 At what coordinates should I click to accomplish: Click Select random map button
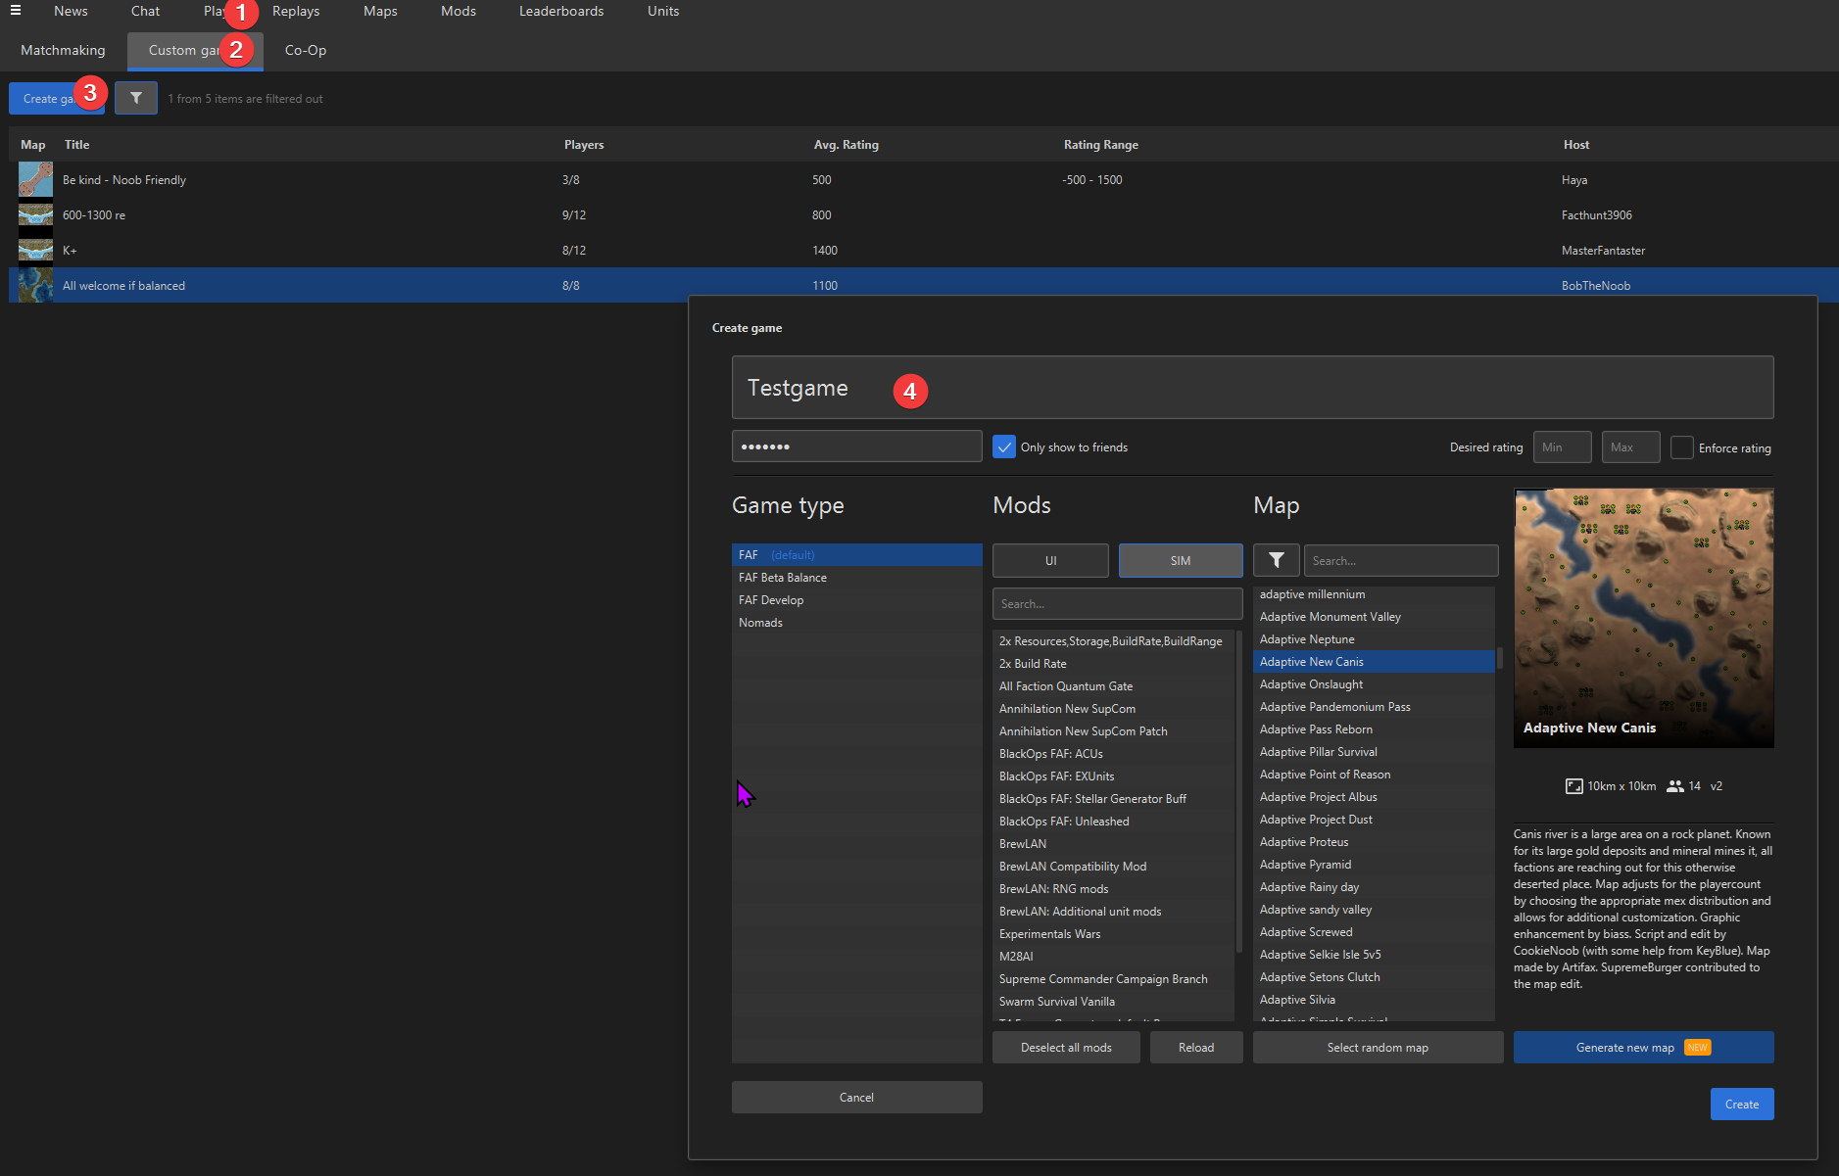point(1378,1047)
